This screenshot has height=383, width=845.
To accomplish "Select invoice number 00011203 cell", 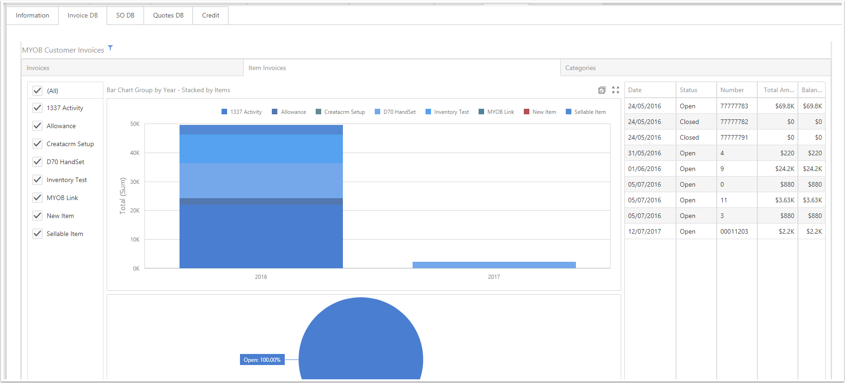I will click(737, 231).
